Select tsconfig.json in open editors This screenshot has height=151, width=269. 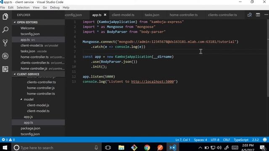click(x=30, y=34)
